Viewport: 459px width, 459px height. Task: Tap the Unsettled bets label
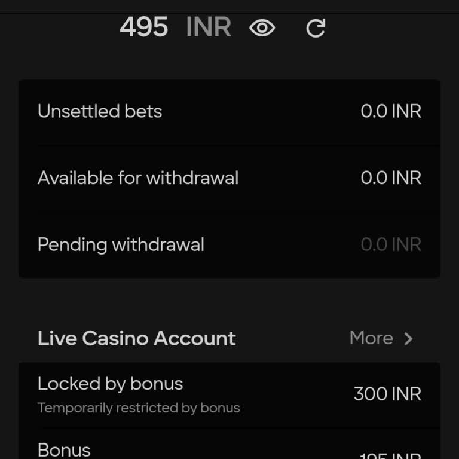[x=100, y=111]
